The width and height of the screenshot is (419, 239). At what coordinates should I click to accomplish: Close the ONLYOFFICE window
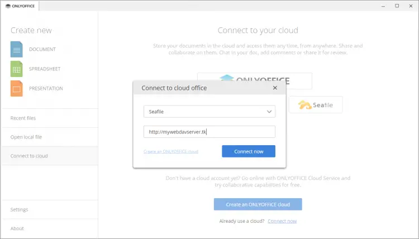click(411, 6)
